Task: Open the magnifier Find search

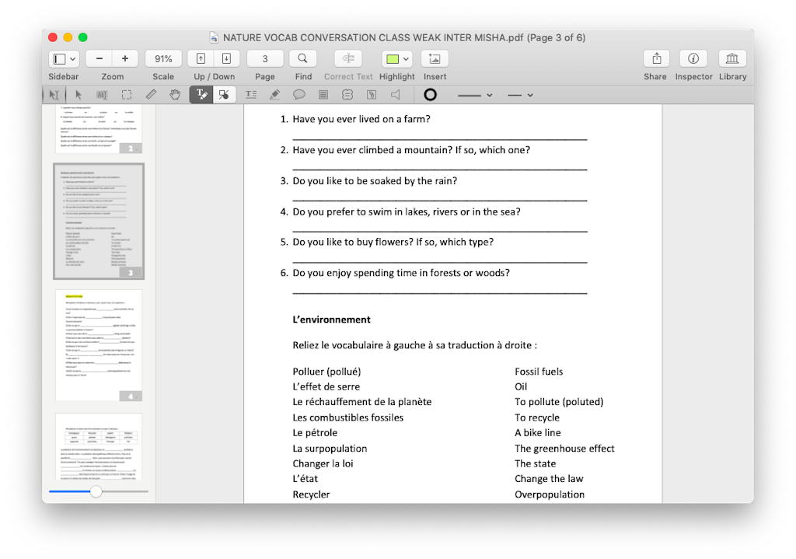Action: [x=302, y=58]
